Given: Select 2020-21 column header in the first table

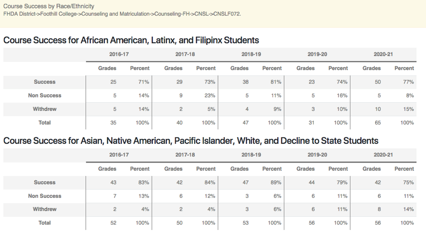Looking at the screenshot, I should [383, 55].
